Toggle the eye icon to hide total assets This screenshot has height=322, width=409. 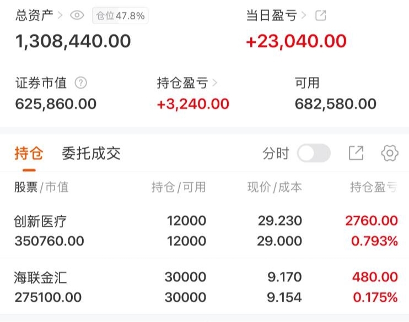[x=77, y=15]
